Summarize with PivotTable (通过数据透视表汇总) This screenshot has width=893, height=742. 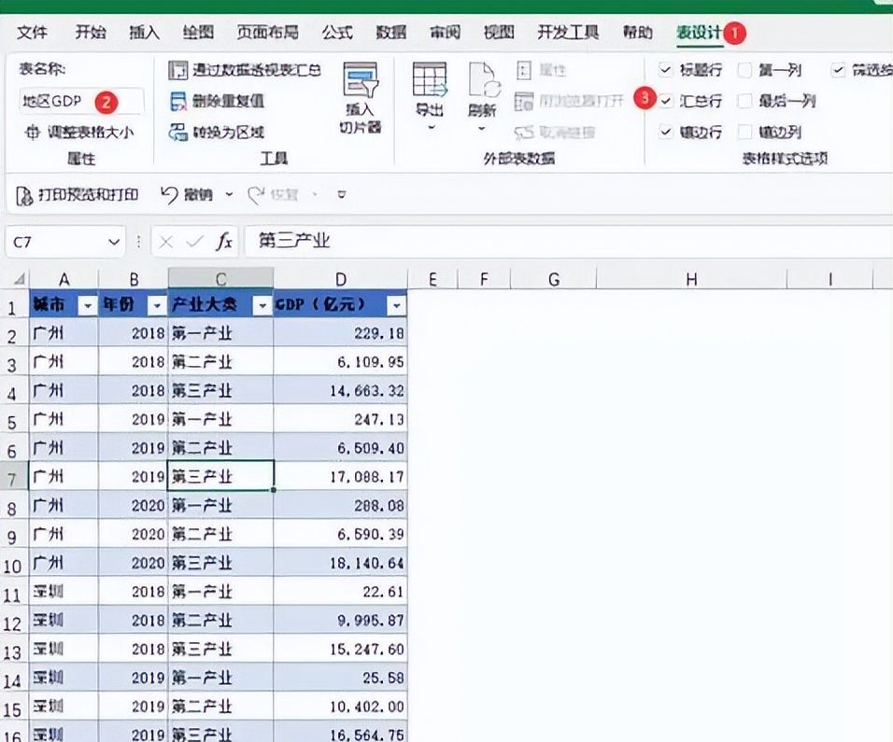click(245, 70)
